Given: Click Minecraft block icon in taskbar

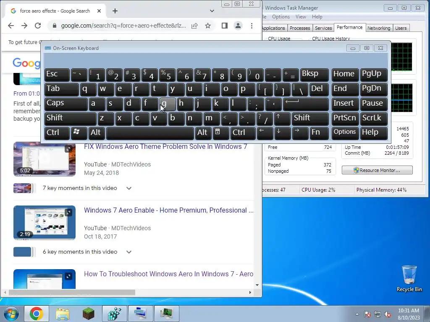Looking at the screenshot, I should [88, 314].
